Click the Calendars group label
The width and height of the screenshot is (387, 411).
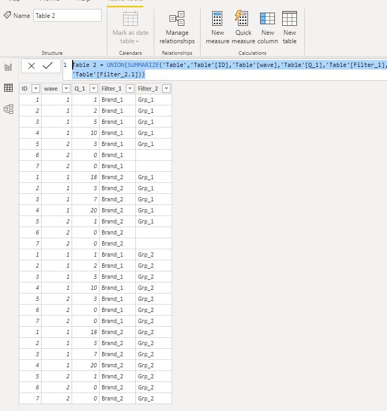tap(131, 53)
